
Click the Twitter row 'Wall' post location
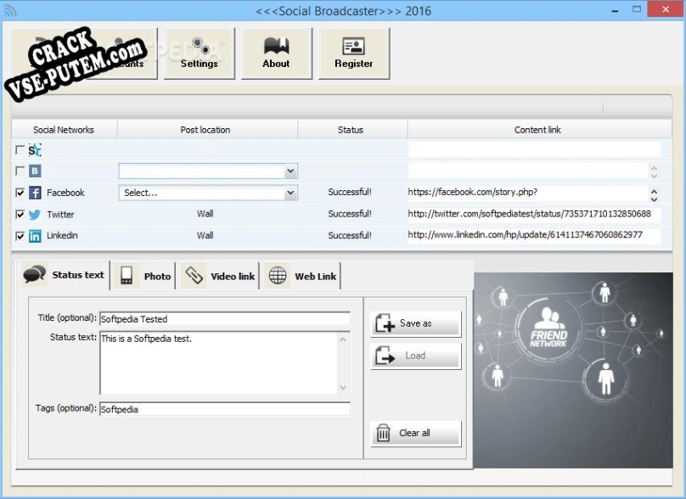click(x=205, y=214)
